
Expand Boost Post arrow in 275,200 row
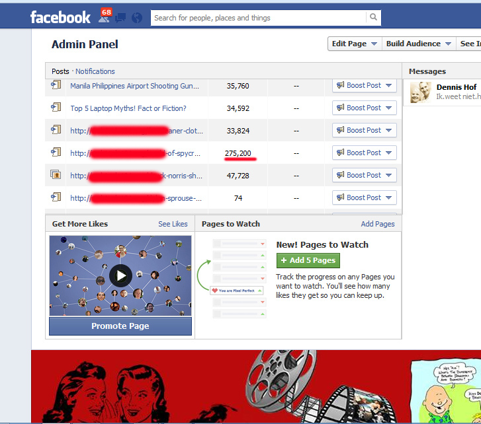point(388,153)
